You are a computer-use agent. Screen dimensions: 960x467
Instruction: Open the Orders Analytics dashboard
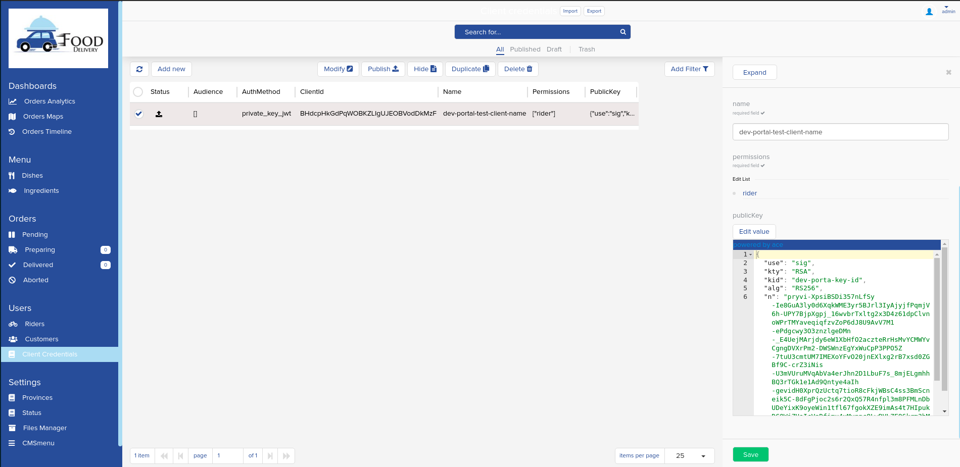click(48, 101)
